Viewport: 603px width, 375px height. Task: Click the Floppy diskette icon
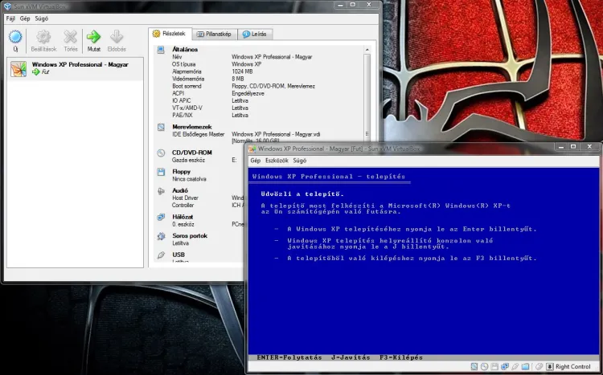coord(161,172)
